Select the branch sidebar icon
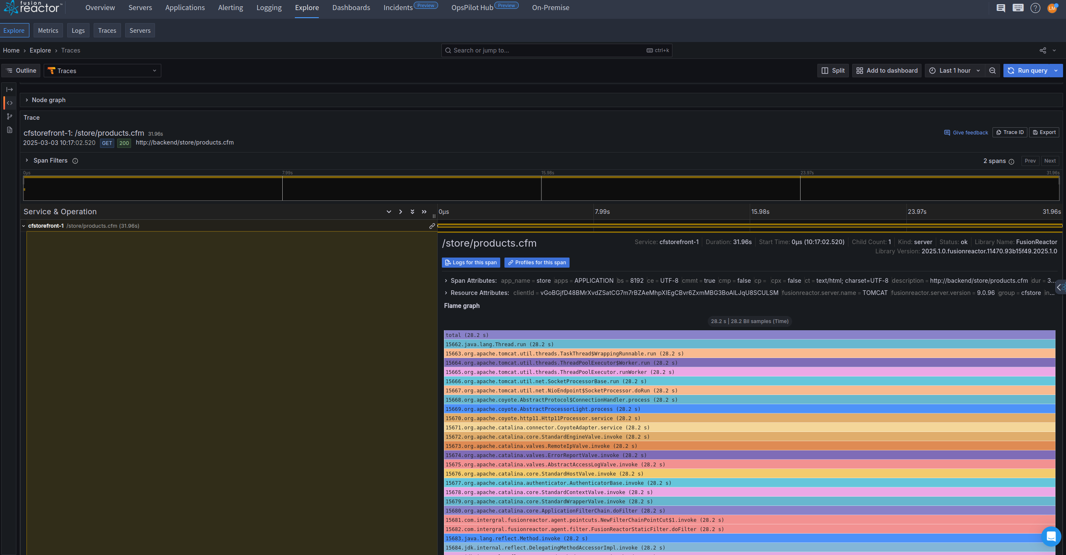Image resolution: width=1066 pixels, height=555 pixels. [x=9, y=116]
